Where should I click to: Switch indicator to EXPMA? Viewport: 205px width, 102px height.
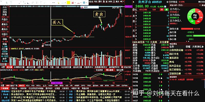click(x=125, y=85)
